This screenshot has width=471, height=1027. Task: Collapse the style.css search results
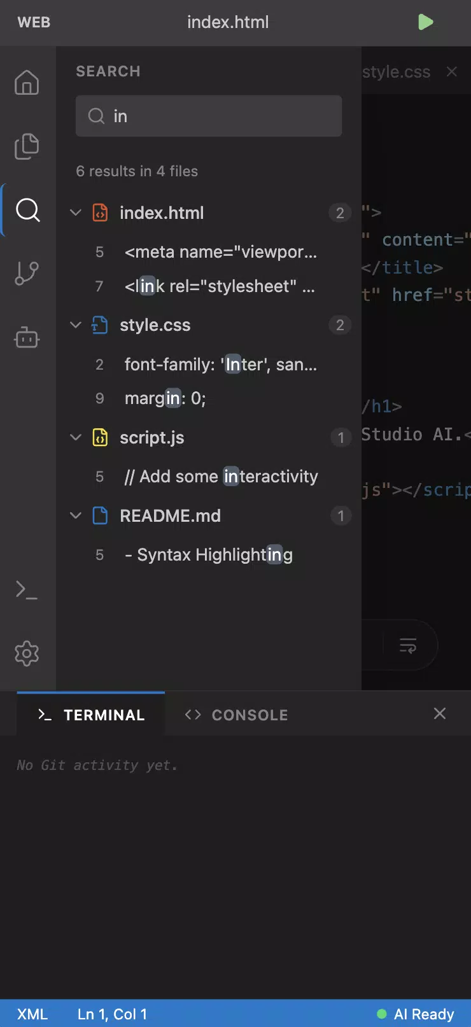pos(76,325)
